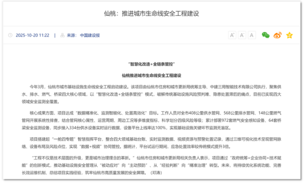Share article via Weibo icon
Viewport: 305px width, 184px height.
coord(278,35)
